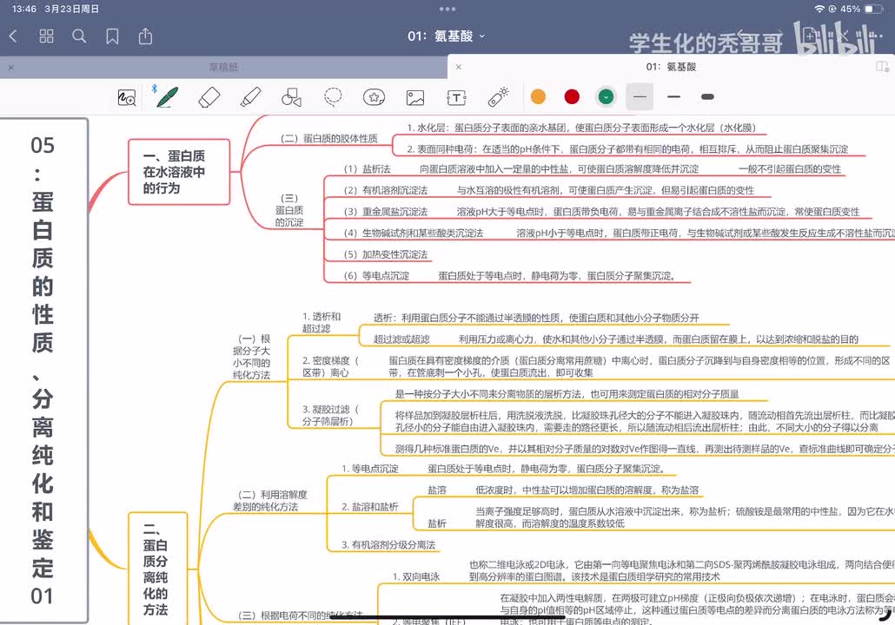The image size is (895, 625).
Task: Tap the (一) 根据分子大小不同的纯化方法 branch
Action: pyautogui.click(x=251, y=357)
